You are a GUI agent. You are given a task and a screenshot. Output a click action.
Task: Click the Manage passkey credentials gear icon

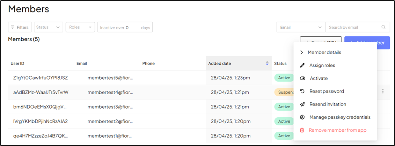click(302, 117)
